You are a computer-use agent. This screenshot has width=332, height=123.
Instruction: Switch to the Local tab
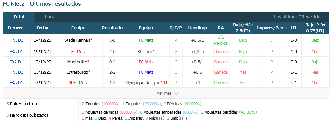[x=50, y=17]
